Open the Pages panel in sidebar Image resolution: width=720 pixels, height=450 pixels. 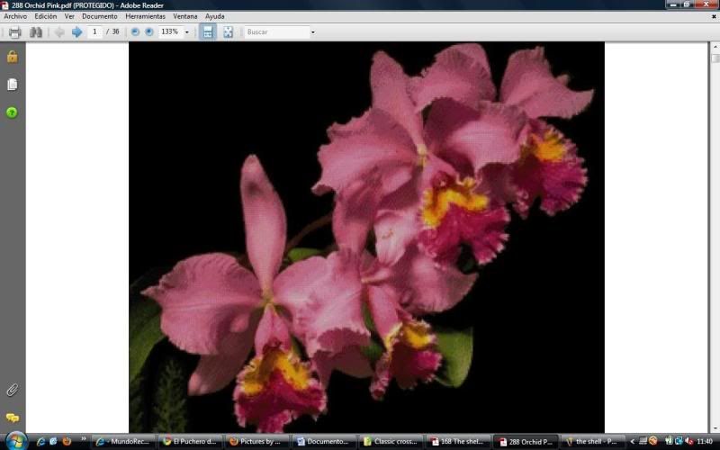point(12,85)
